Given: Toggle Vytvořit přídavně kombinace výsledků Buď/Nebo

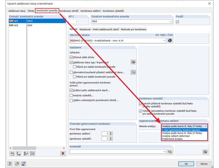Looking at the screenshot, I should click(141, 104).
